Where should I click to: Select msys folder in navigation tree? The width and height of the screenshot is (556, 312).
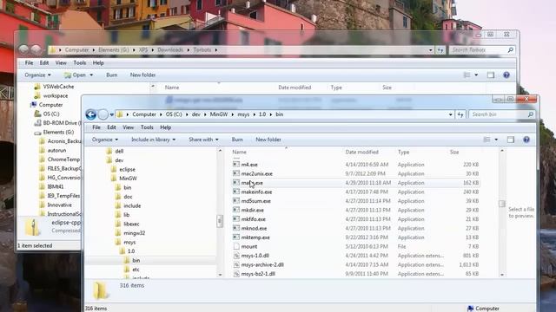(x=129, y=243)
